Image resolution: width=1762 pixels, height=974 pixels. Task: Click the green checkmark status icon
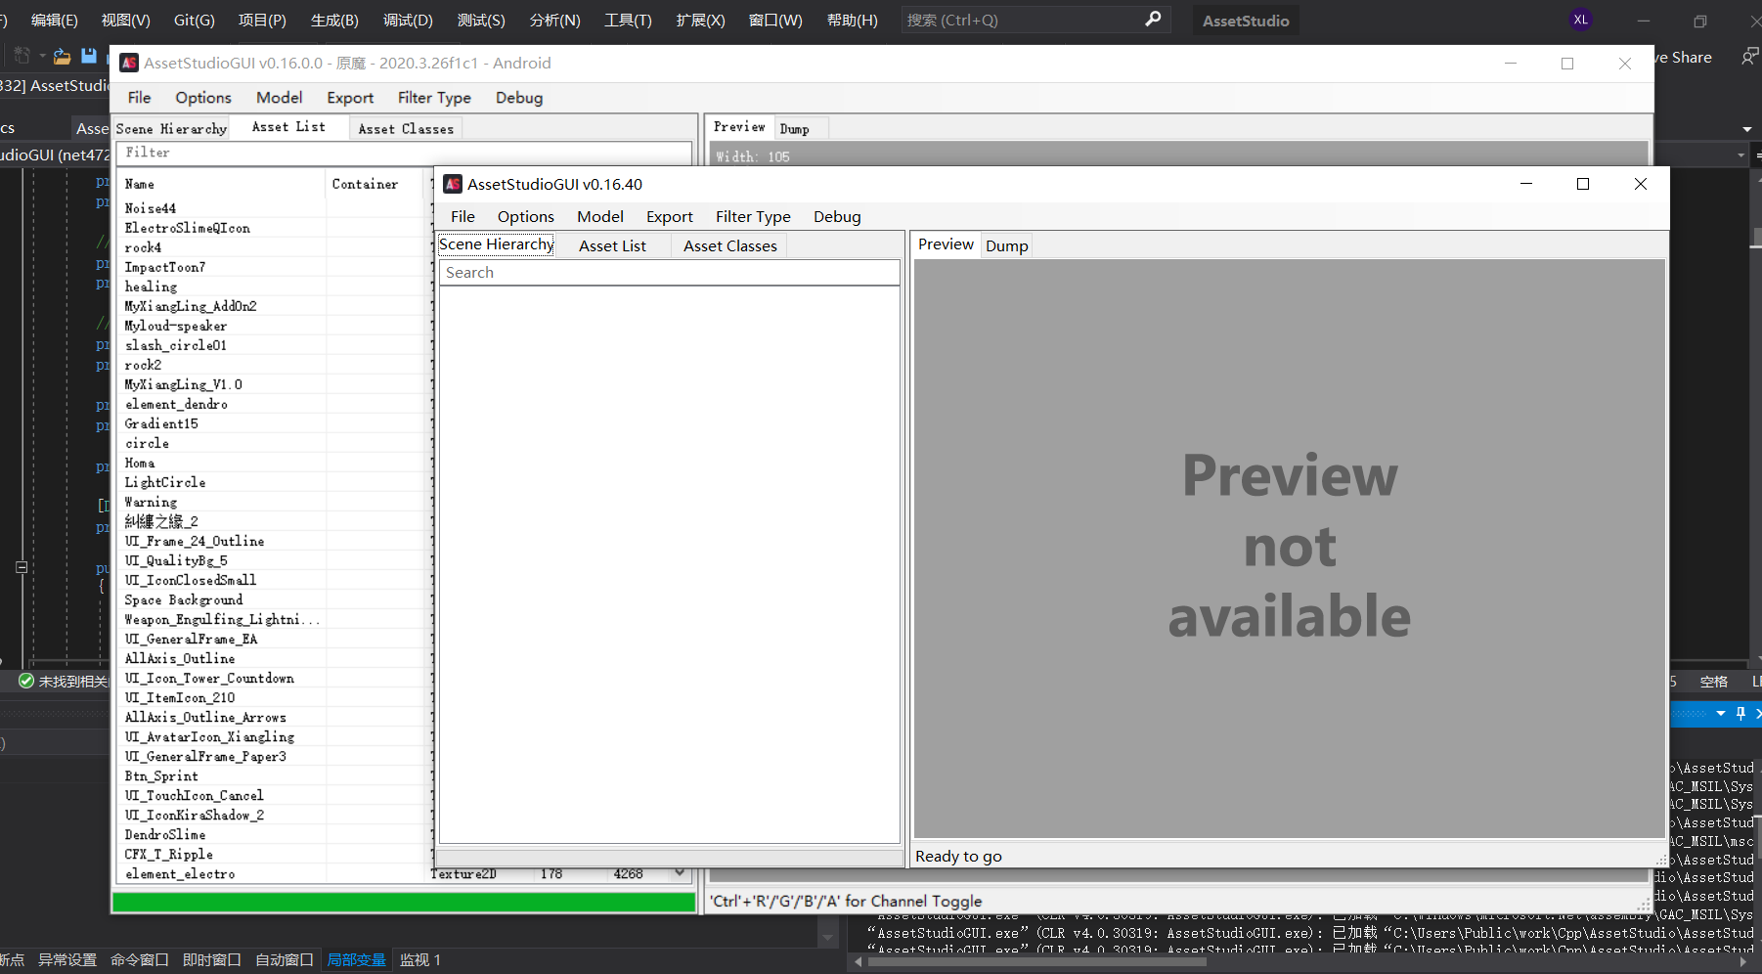point(26,681)
